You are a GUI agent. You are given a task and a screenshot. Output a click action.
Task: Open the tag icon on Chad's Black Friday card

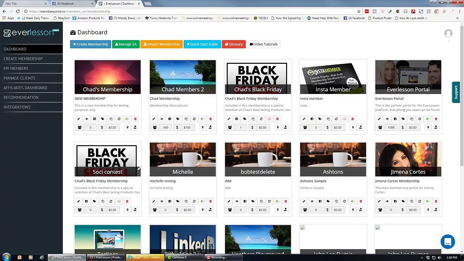[x=245, y=119]
